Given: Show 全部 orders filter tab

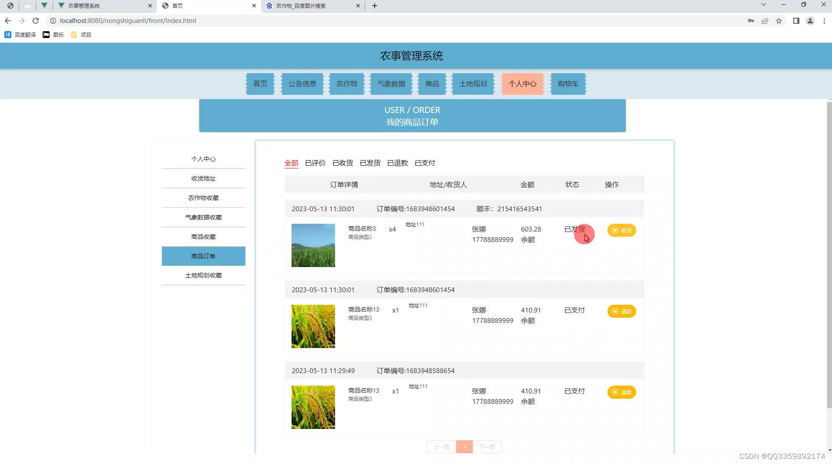Looking at the screenshot, I should coord(291,163).
